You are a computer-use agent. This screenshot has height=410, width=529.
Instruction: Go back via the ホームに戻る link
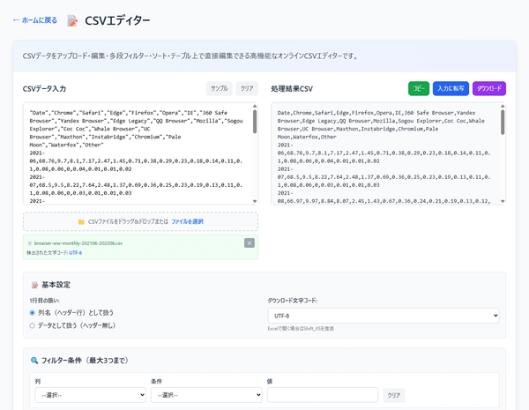click(x=35, y=20)
